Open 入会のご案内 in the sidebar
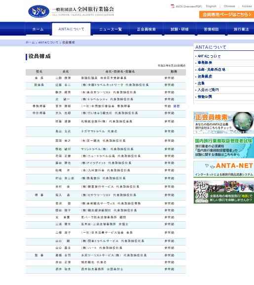254x285 pixels. 208,90
